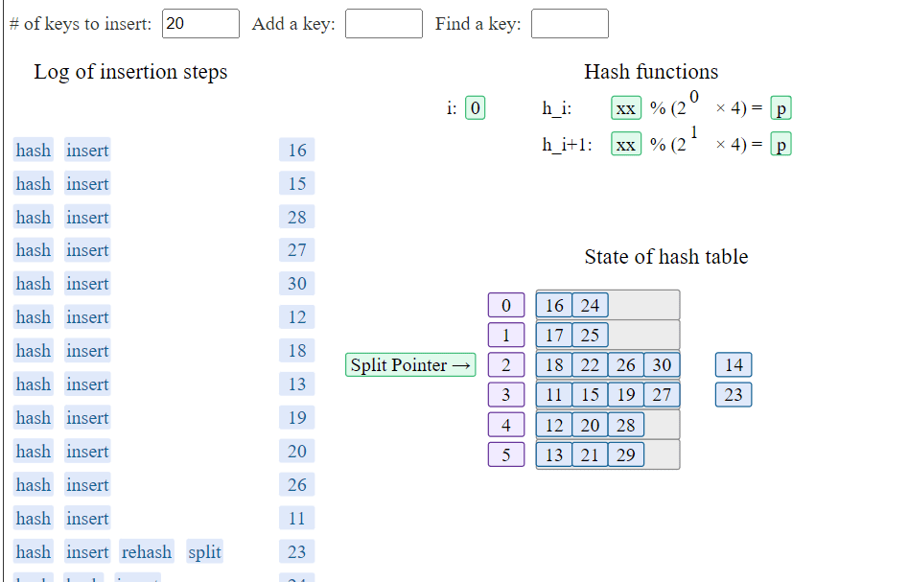The image size is (909, 582).
Task: Click insert step in the row for key 16
Action: [x=87, y=151]
